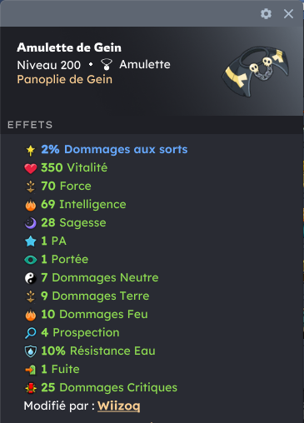Click the amulet type icon near Amulette

pyautogui.click(x=107, y=64)
